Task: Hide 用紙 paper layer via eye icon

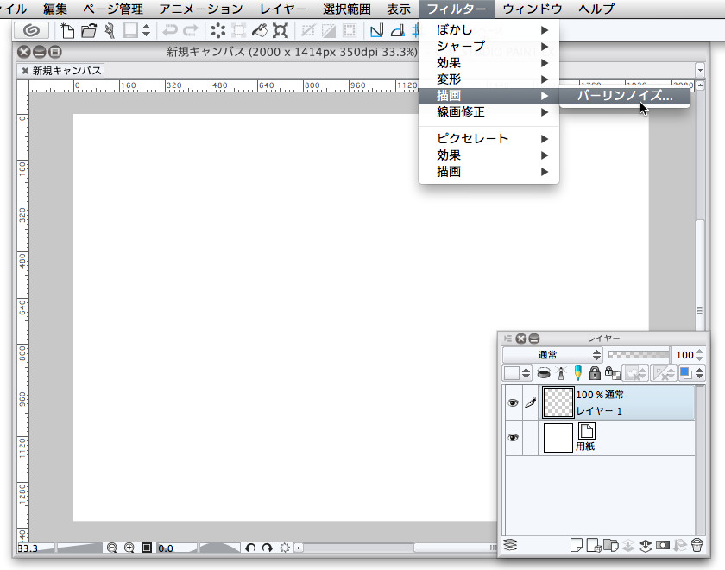Action: click(513, 437)
